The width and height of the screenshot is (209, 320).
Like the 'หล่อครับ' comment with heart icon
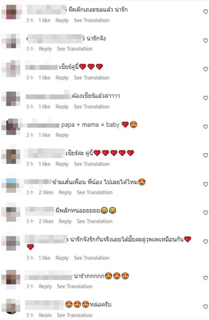click(205, 307)
